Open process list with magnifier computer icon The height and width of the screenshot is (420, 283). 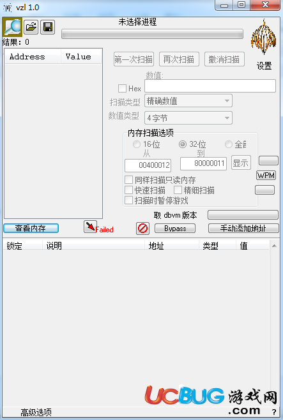point(12,27)
